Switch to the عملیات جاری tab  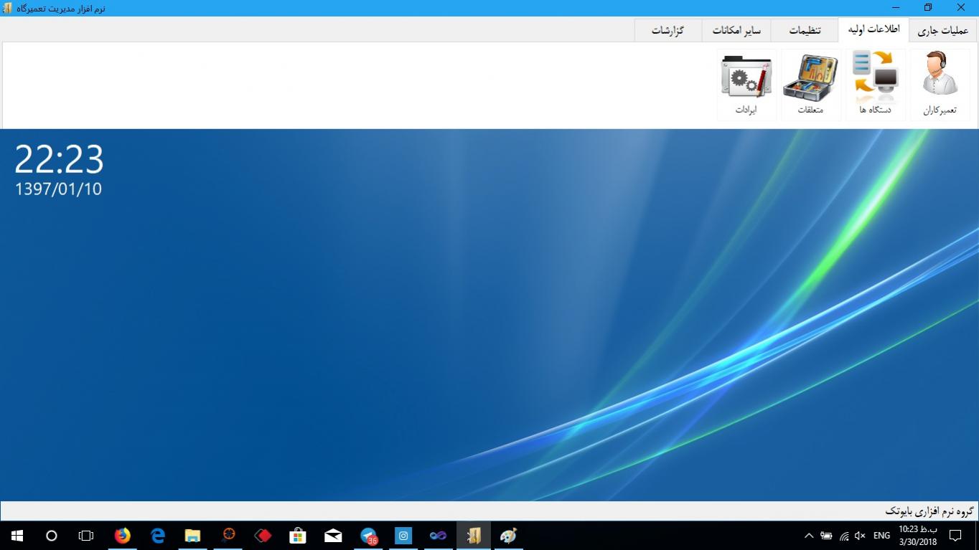943,31
